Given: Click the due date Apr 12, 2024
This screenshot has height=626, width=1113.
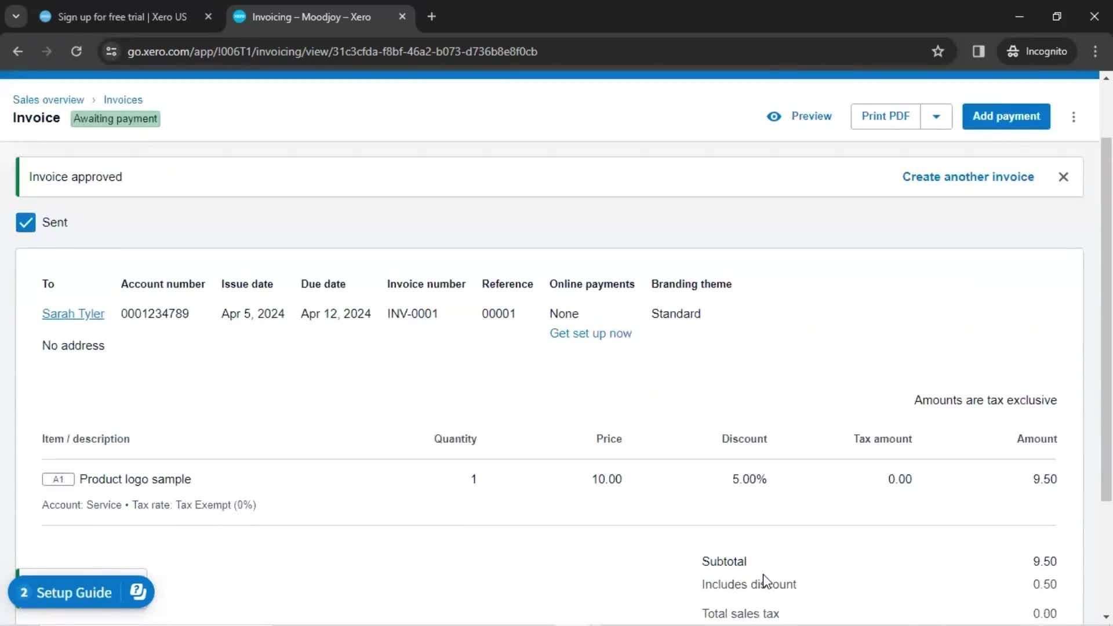Looking at the screenshot, I should (336, 314).
